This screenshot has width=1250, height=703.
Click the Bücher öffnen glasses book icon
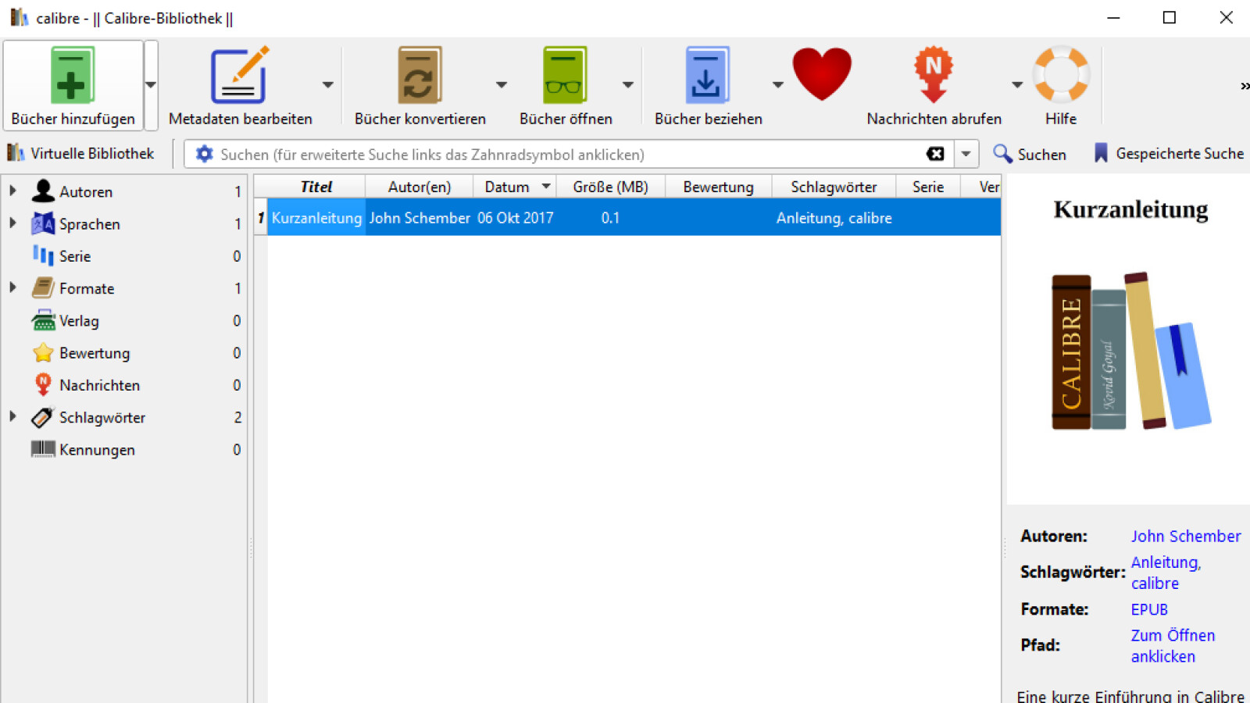point(565,75)
